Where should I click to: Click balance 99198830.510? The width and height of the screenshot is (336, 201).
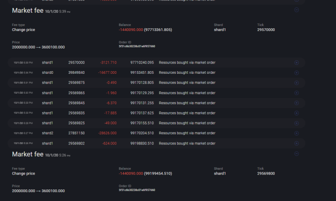point(142,144)
